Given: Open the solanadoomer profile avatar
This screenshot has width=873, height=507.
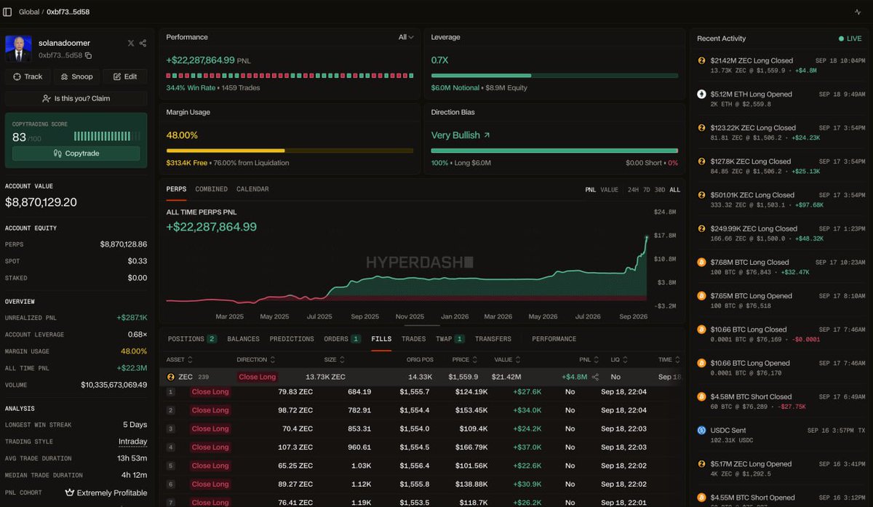Looking at the screenshot, I should (x=18, y=48).
